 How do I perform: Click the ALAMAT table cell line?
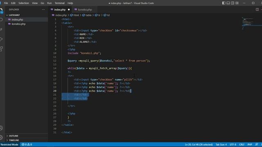point(85,42)
